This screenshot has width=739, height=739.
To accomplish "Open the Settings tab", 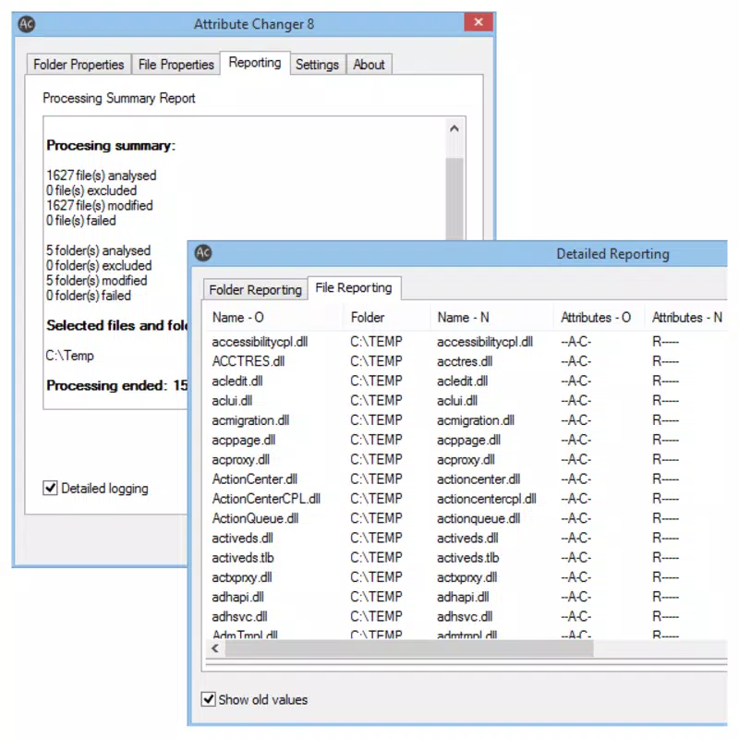I will click(x=317, y=65).
